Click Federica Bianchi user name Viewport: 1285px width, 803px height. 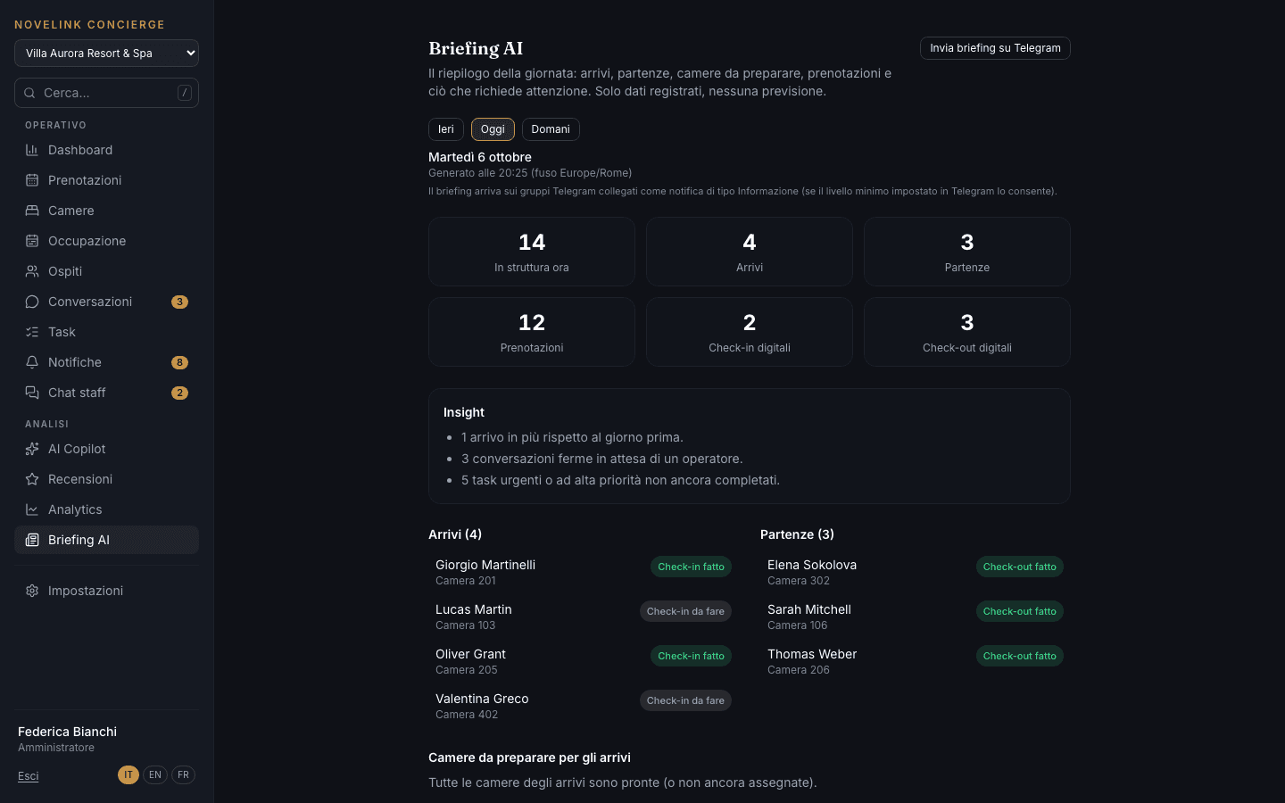[x=67, y=732]
